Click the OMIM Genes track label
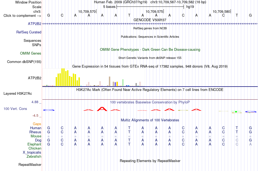Viewport: 258px width, 171px height. pyautogui.click(x=31, y=53)
